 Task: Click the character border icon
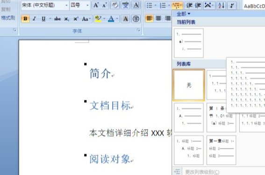[136, 5]
